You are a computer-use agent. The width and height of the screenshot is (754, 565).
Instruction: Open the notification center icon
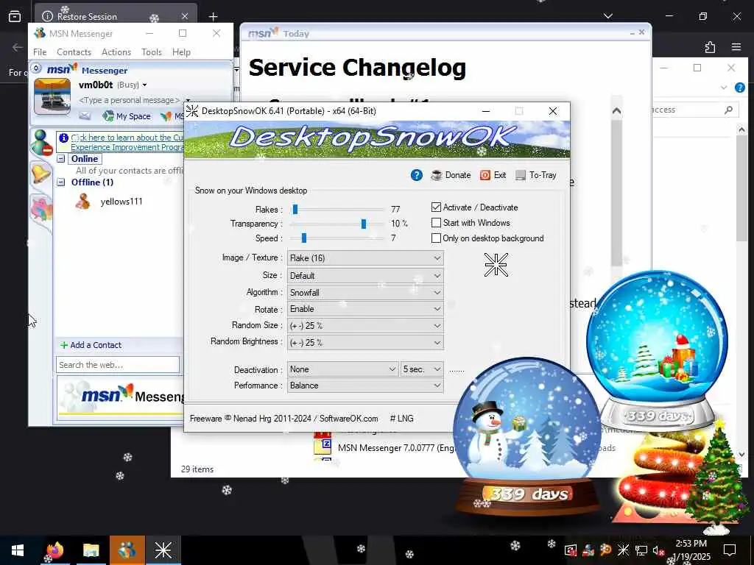pos(730,550)
